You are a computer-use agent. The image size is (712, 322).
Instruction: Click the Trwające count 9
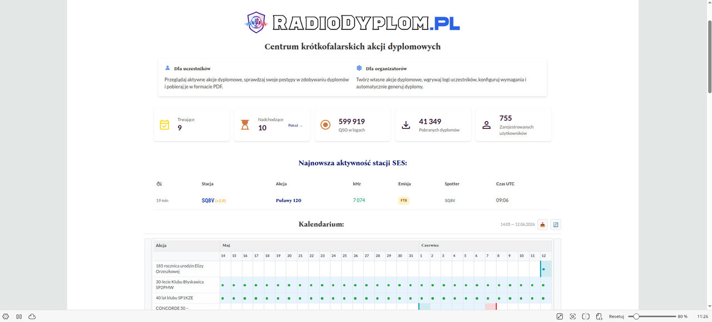(x=180, y=128)
